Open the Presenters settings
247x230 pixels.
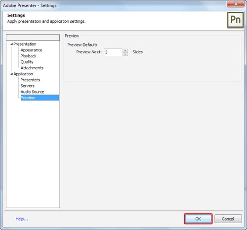[30, 80]
